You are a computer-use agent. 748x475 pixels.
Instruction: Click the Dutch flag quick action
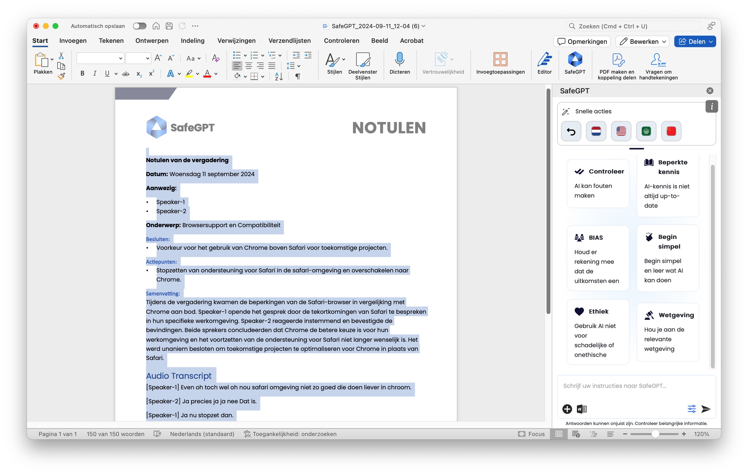[596, 131]
